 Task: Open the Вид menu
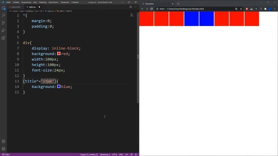35,2
